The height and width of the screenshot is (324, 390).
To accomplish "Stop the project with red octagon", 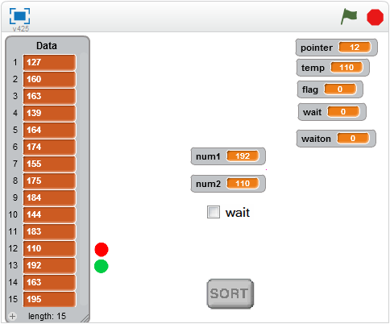I will click(x=375, y=17).
